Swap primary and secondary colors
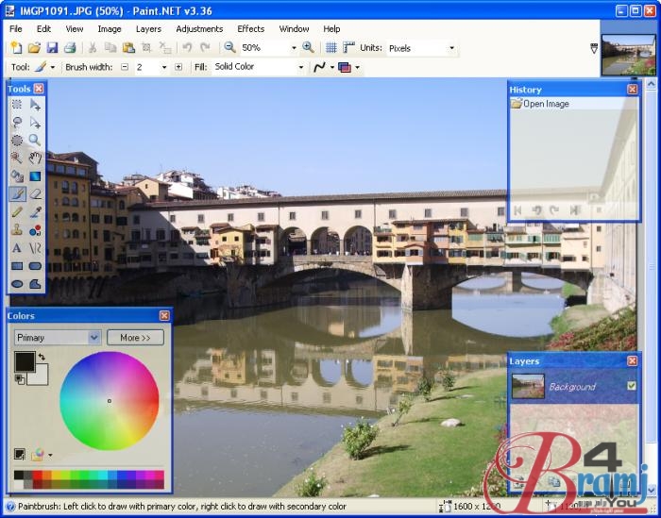The image size is (661, 518). coord(42,357)
